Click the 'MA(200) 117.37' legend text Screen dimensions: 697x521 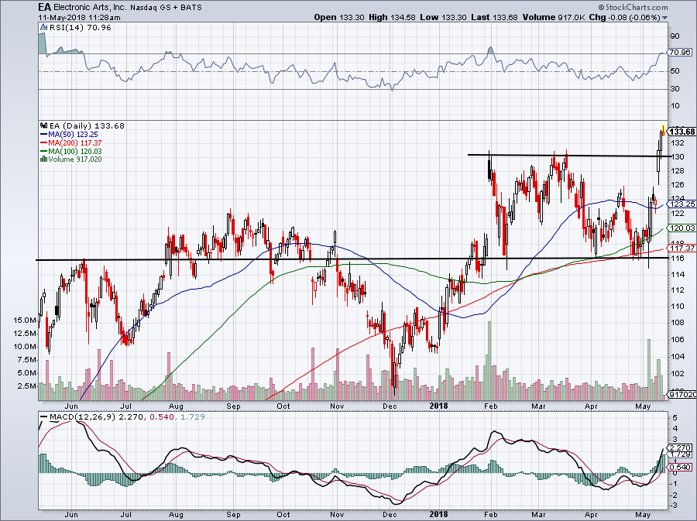75,142
